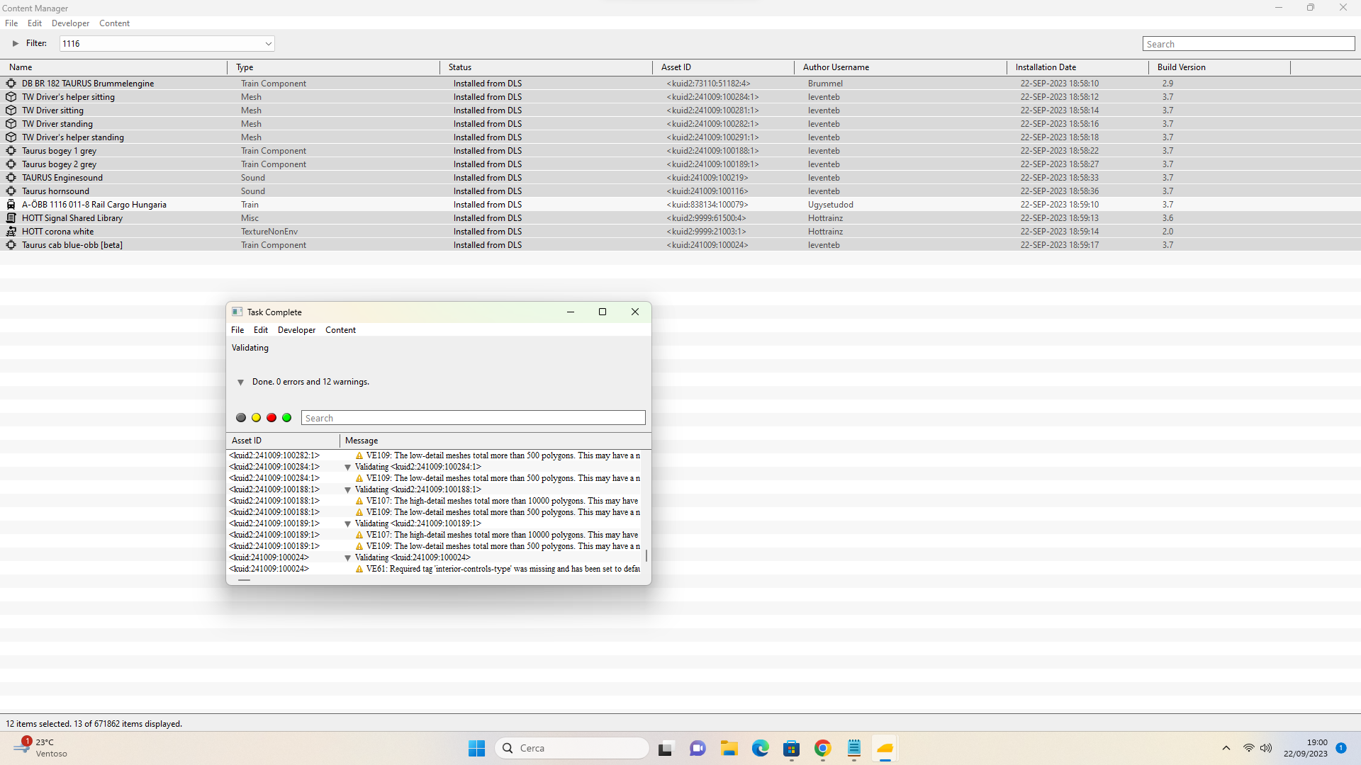Toggle the green success filter dot
Viewport: 1361px width, 765px height.
[x=287, y=418]
